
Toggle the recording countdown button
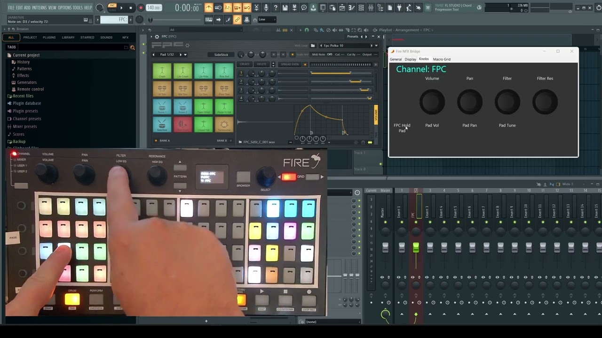point(228,8)
